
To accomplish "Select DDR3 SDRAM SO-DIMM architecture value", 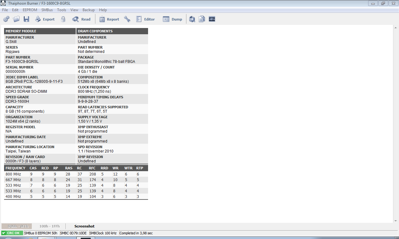I will pos(26,91).
